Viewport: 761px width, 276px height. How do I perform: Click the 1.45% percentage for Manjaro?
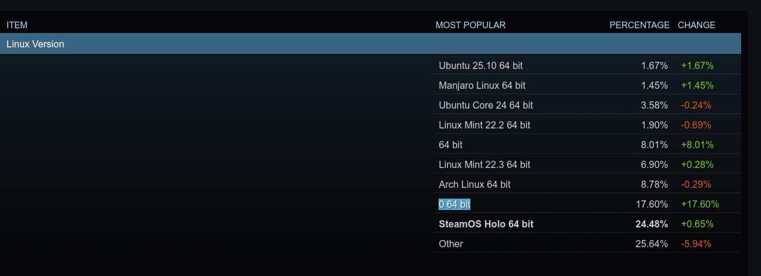point(655,85)
